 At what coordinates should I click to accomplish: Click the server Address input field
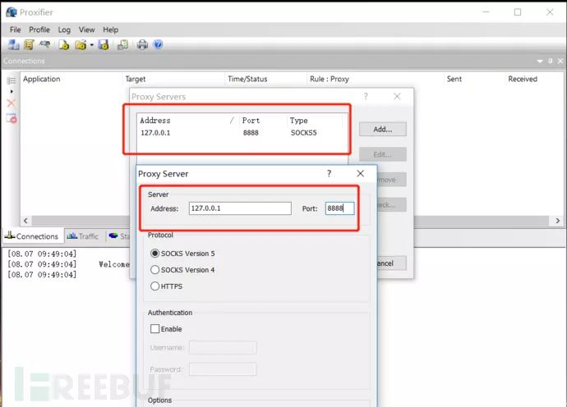(240, 208)
